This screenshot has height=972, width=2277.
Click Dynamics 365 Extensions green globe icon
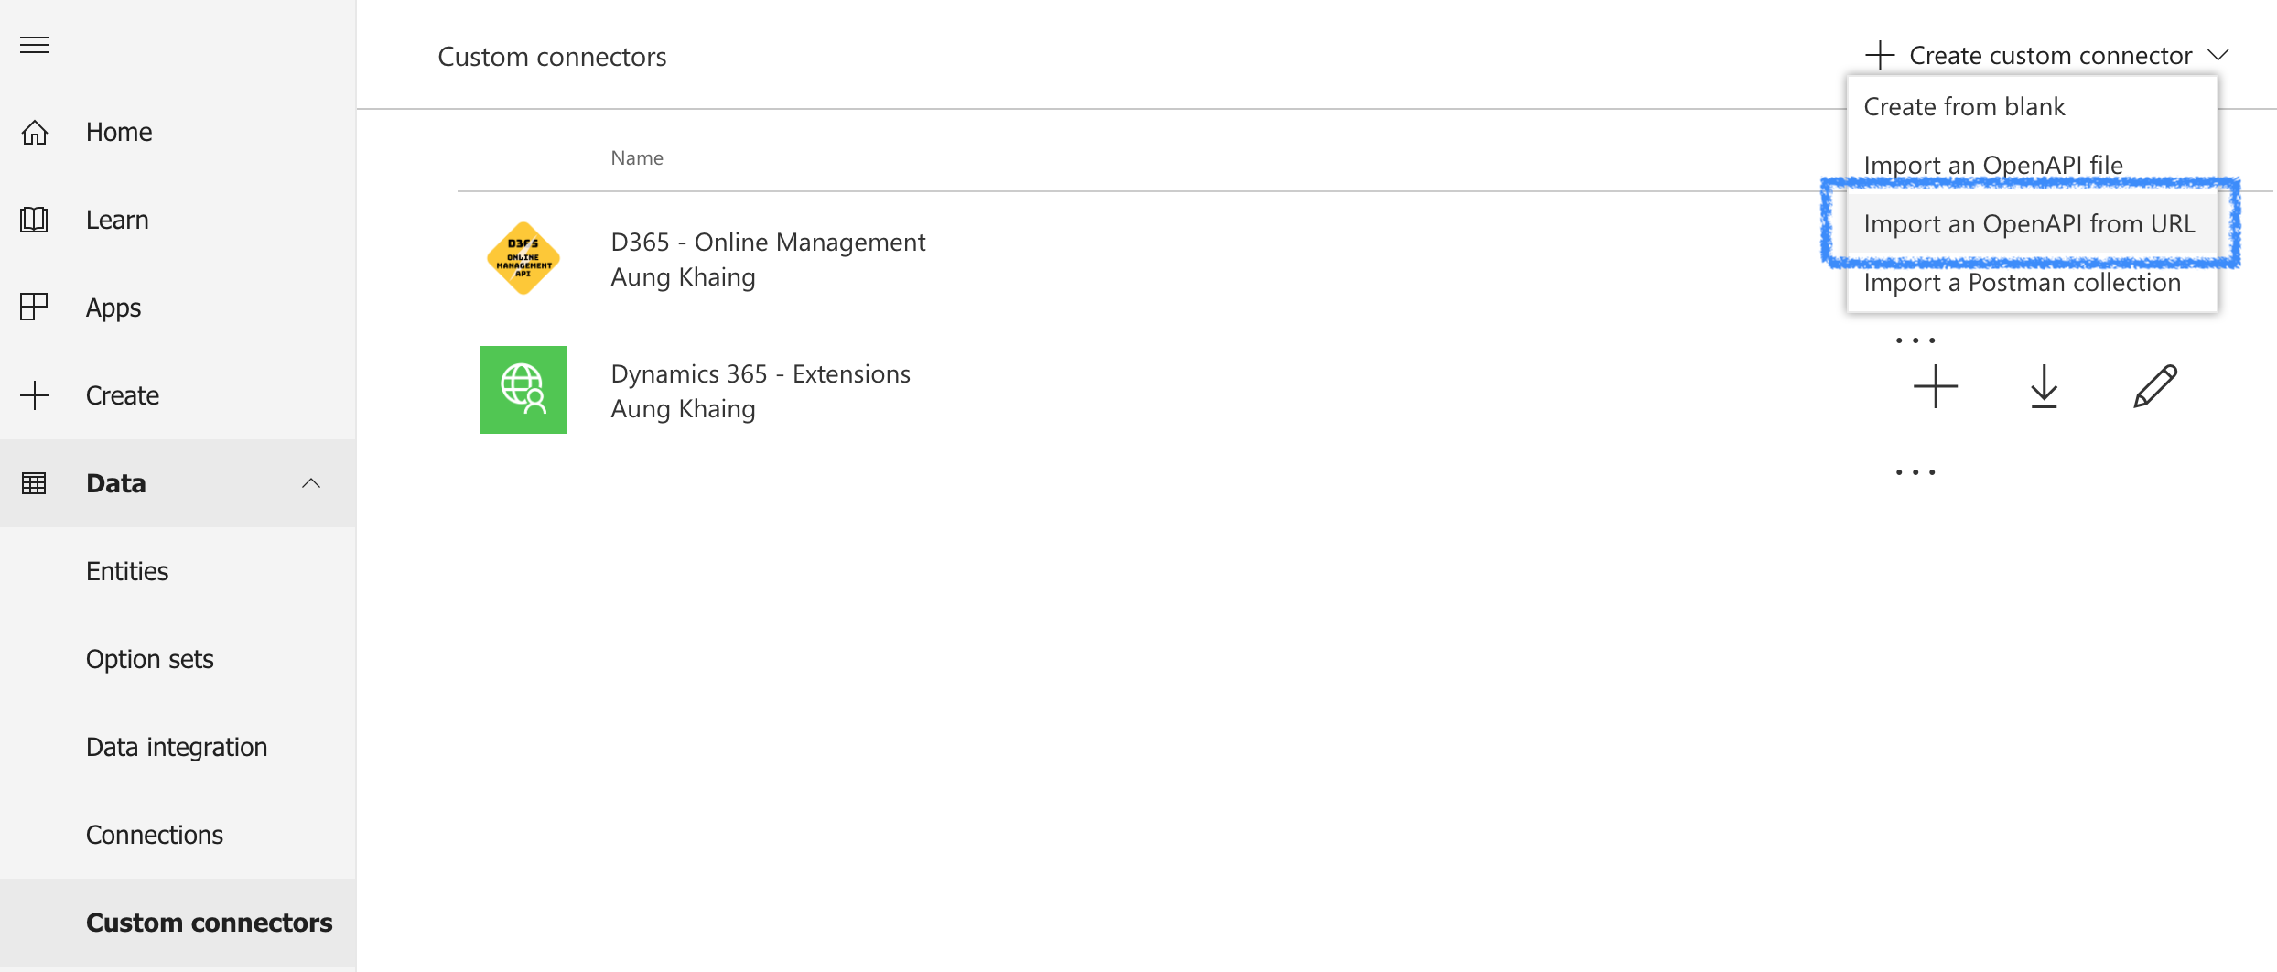pos(523,390)
